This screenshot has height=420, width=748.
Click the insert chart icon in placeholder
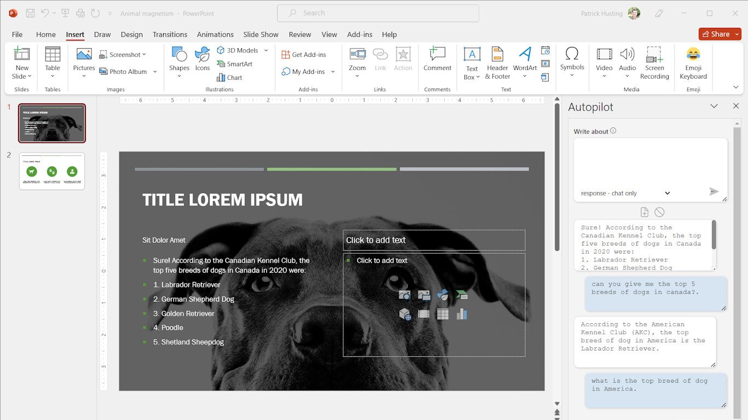point(462,314)
